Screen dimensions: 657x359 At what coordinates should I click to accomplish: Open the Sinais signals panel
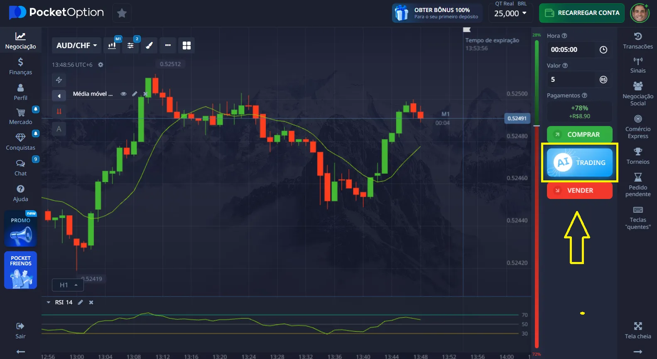coord(637,65)
